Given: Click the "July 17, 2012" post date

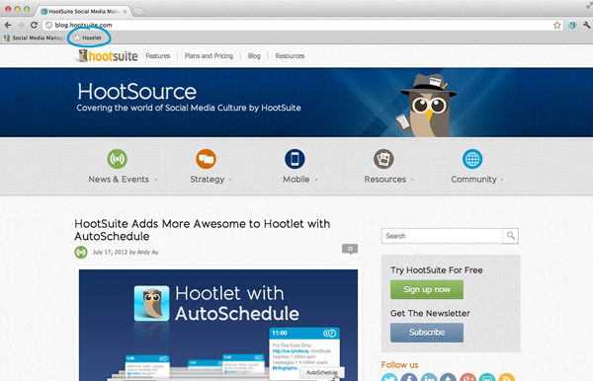Looking at the screenshot, I should [110, 253].
